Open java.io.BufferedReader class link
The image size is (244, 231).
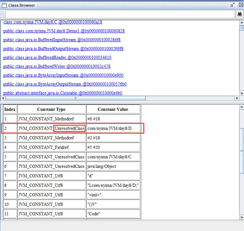tap(57, 57)
